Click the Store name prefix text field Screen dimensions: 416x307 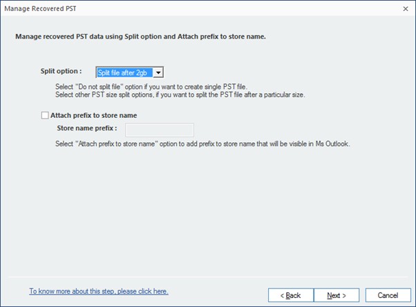click(x=159, y=129)
